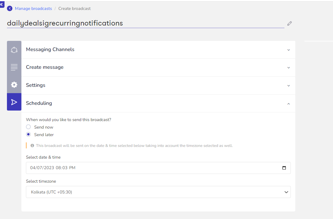This screenshot has height=219, width=333.
Task: Click the Send now label text
Action: (x=44, y=127)
